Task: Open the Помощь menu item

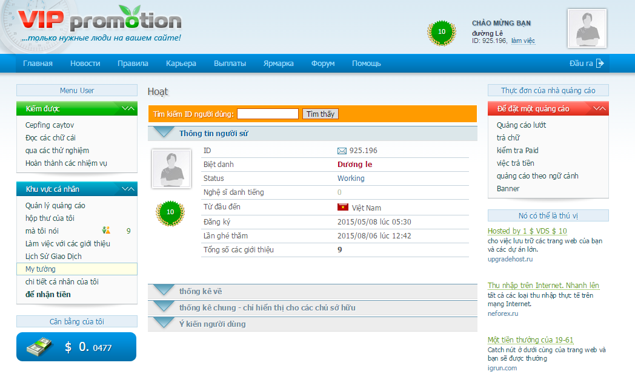Action: (367, 64)
